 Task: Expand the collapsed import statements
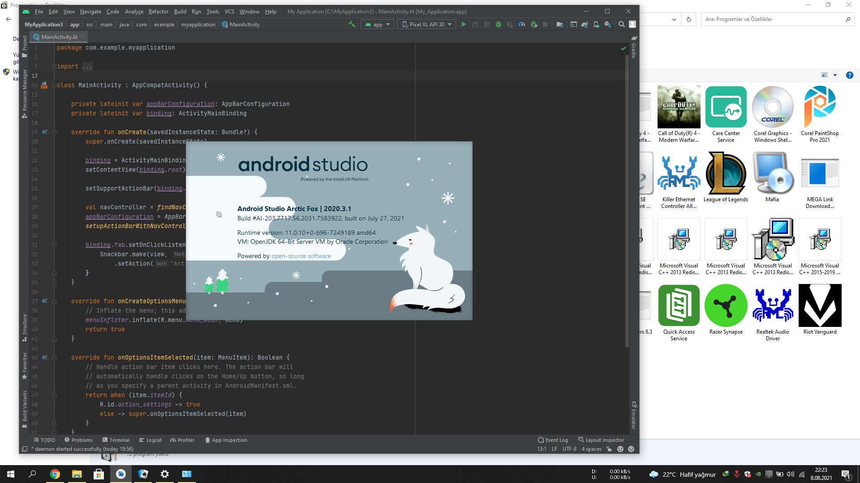pos(87,67)
